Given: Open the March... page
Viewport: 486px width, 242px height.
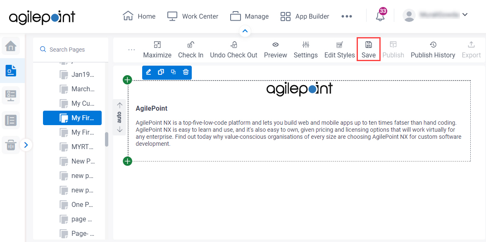Looking at the screenshot, I should 77,89.
